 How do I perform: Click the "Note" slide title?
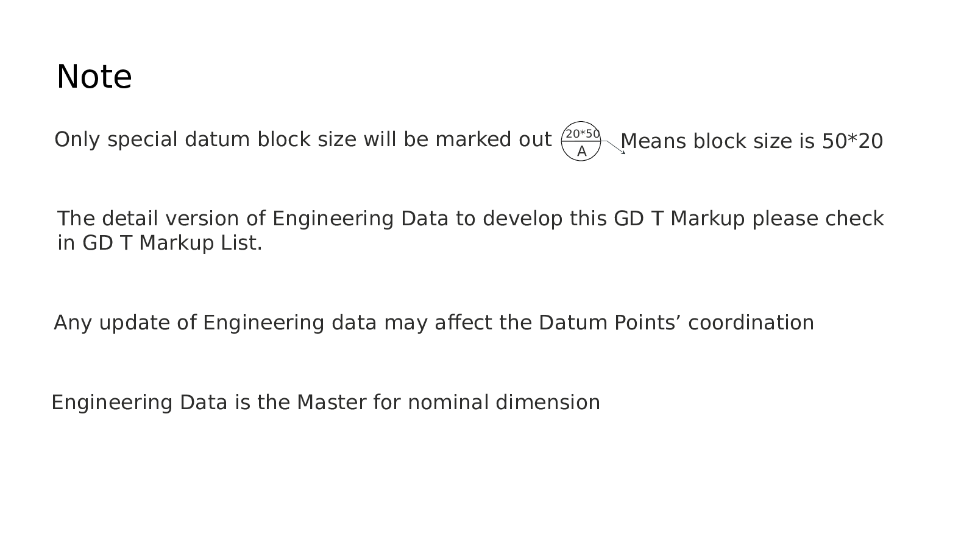94,77
